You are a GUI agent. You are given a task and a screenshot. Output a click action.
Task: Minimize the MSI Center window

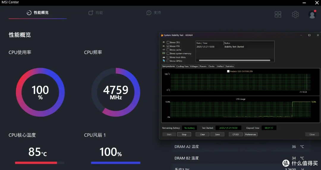[x=305, y=3]
